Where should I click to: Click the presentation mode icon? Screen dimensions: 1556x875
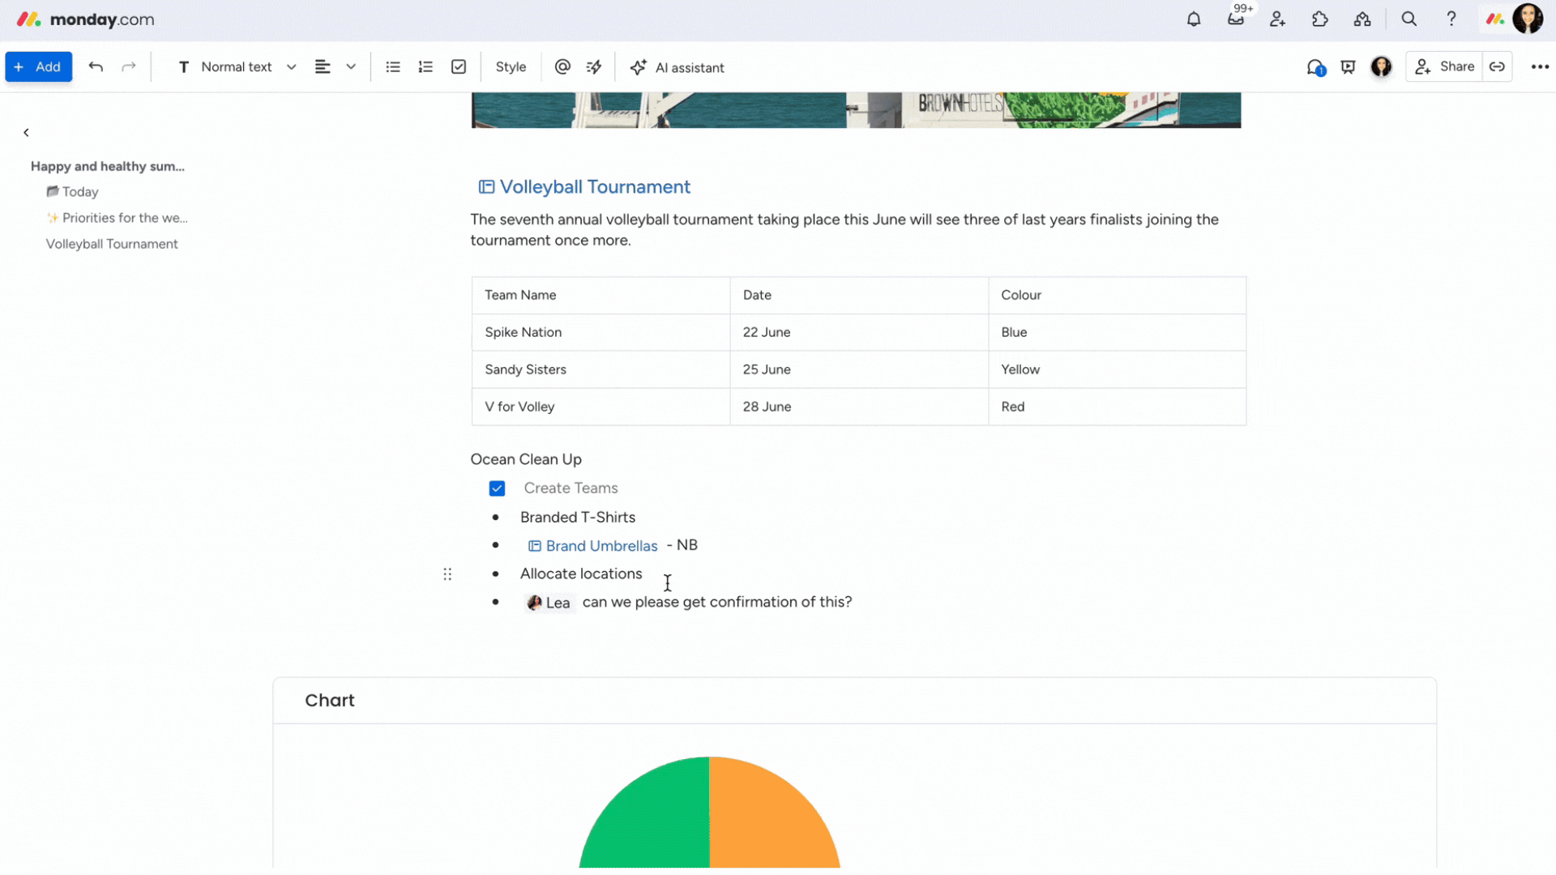coord(1349,67)
